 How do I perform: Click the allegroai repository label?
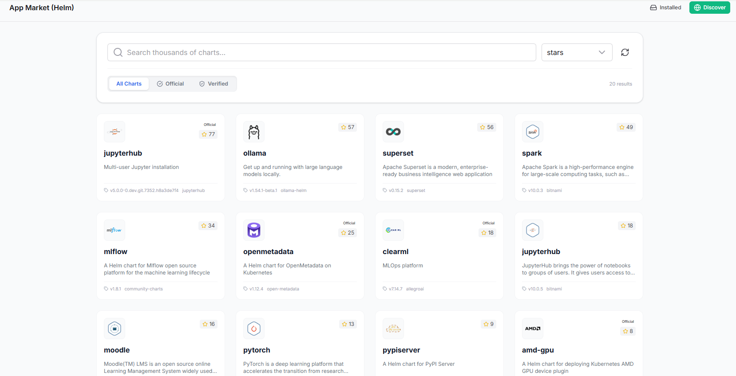[x=415, y=289]
